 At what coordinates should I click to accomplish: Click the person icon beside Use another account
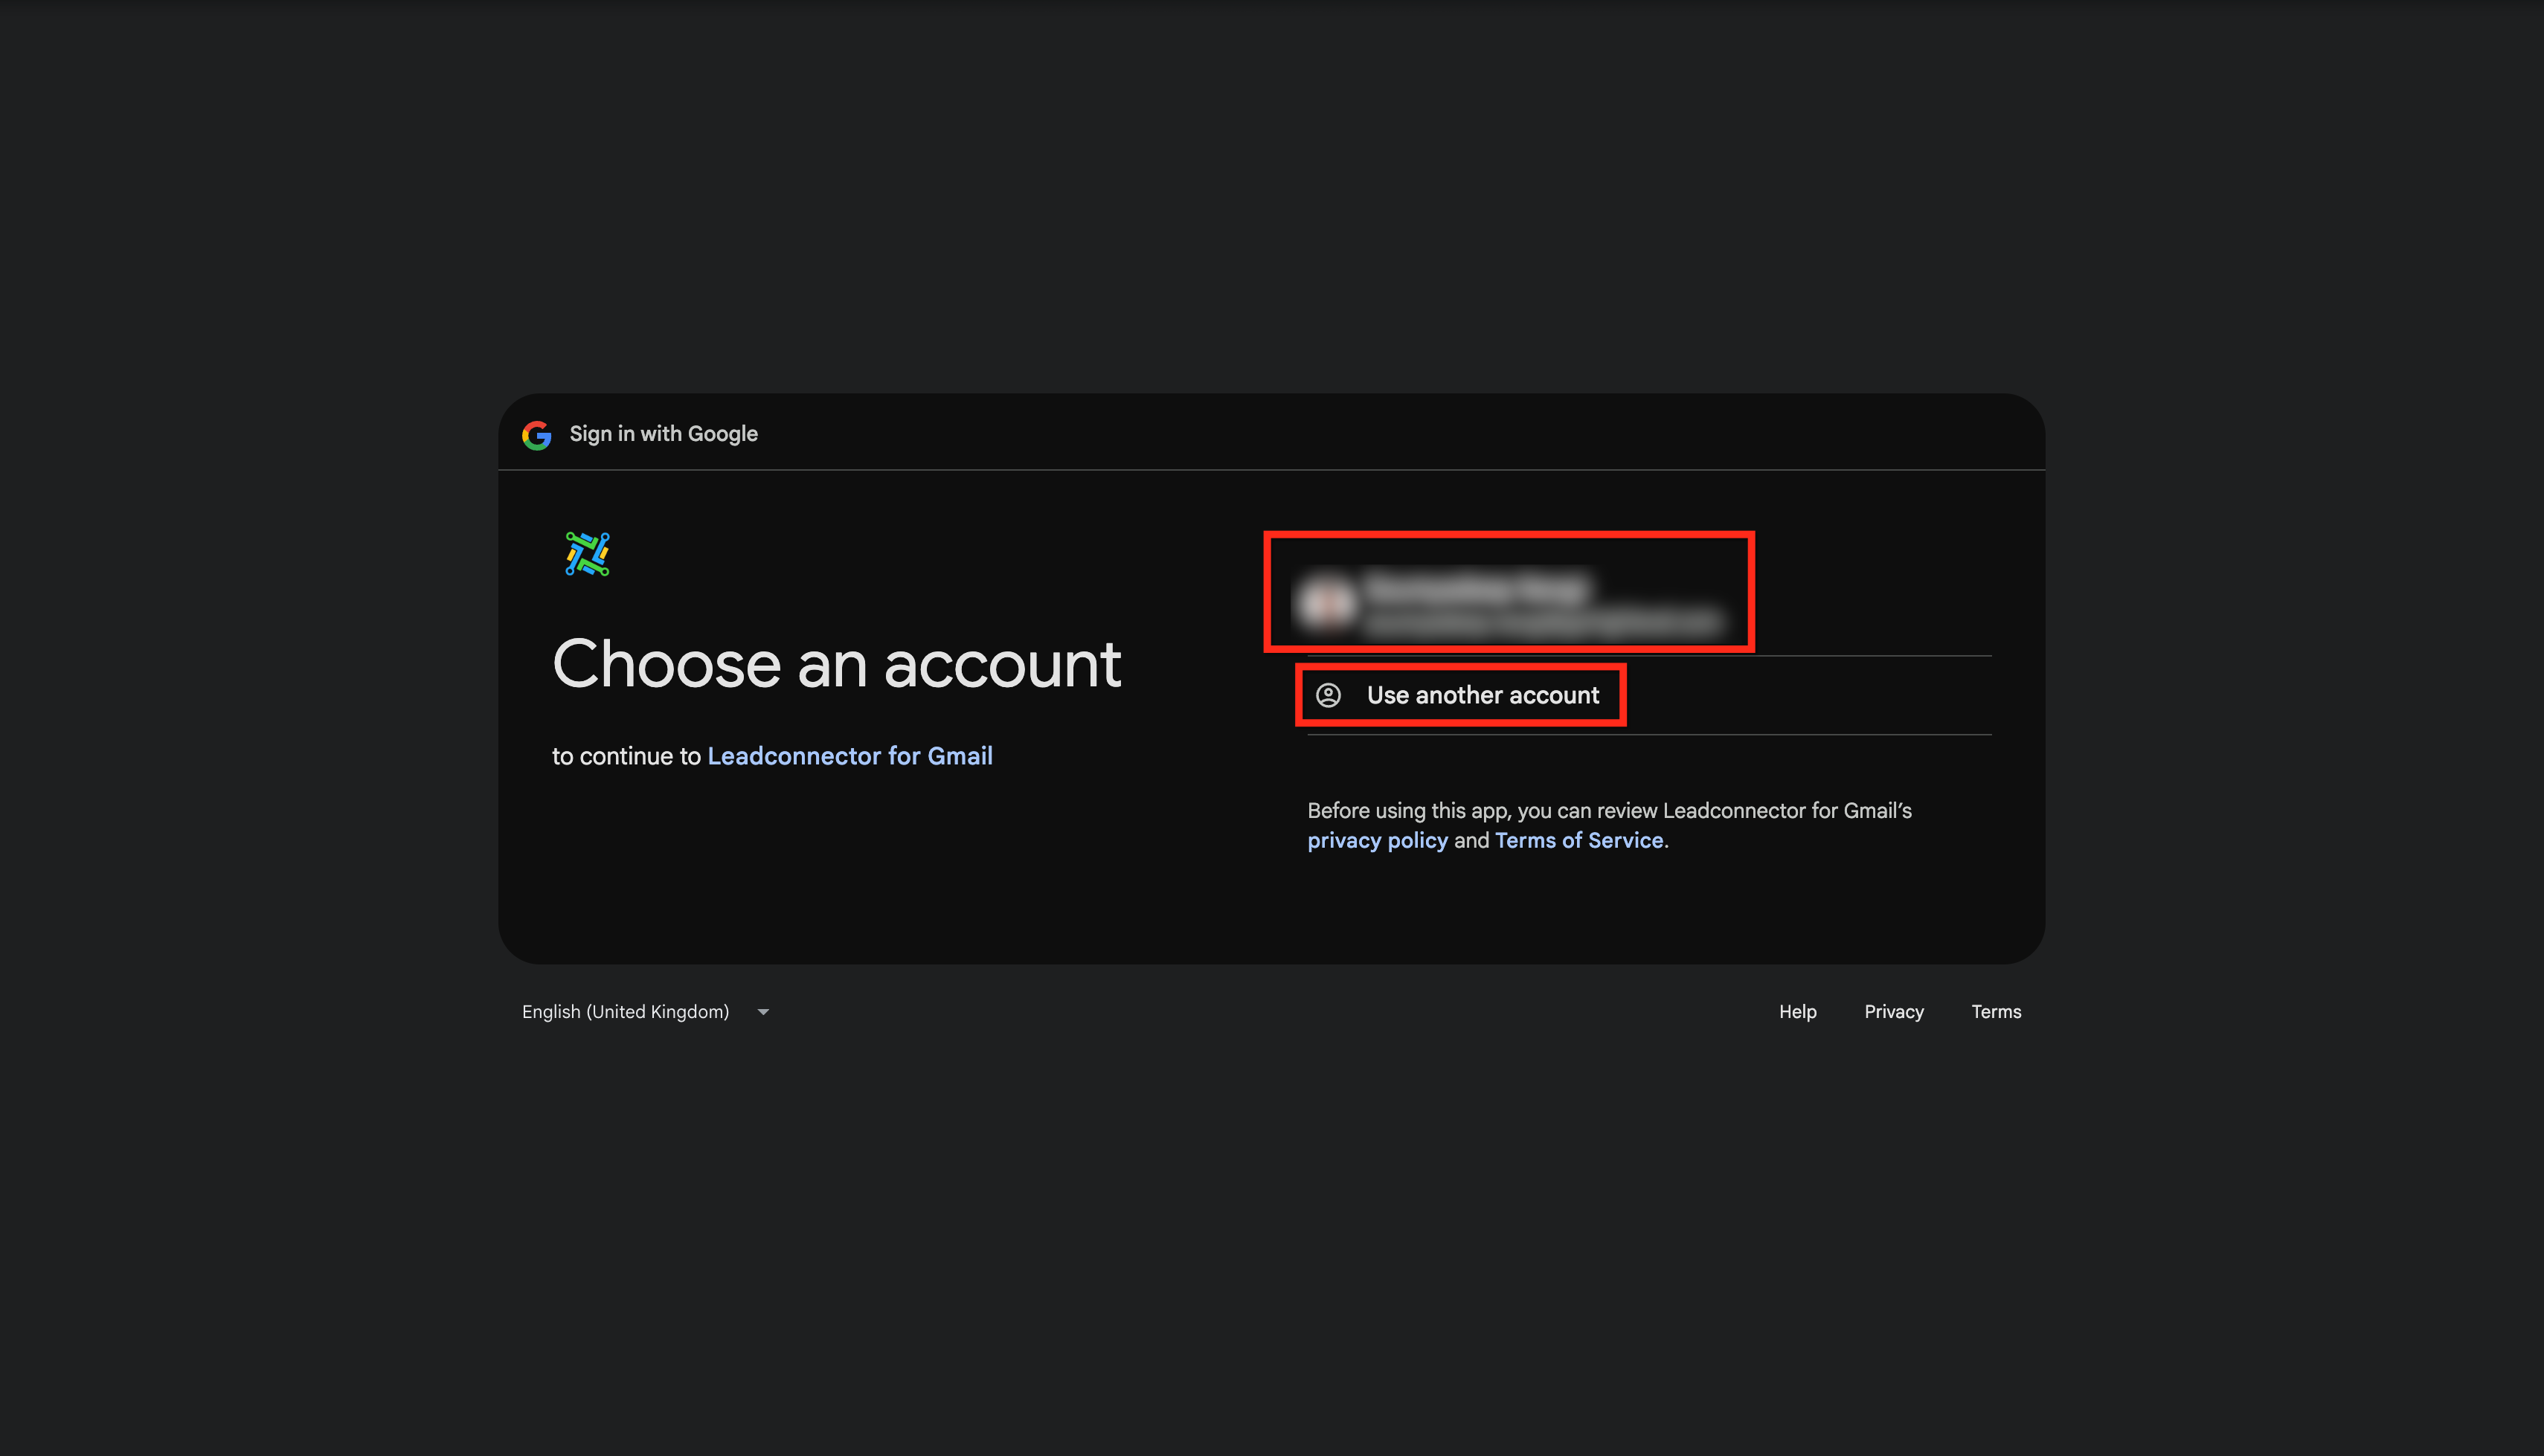pyautogui.click(x=1328, y=695)
